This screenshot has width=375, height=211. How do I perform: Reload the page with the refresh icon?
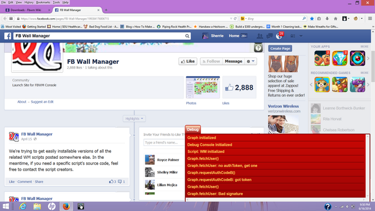[235, 18]
